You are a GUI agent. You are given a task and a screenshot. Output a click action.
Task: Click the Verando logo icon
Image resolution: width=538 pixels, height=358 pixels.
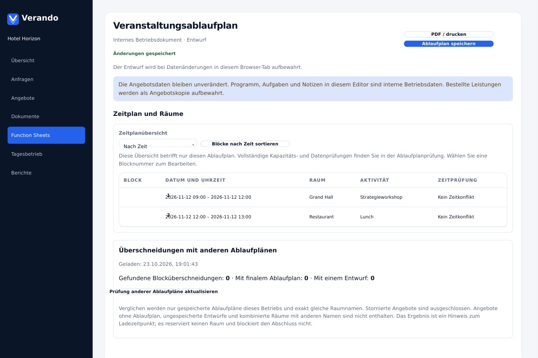pos(13,19)
